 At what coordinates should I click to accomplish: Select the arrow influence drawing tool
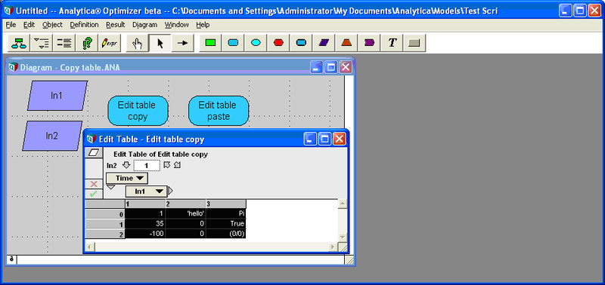coord(182,43)
